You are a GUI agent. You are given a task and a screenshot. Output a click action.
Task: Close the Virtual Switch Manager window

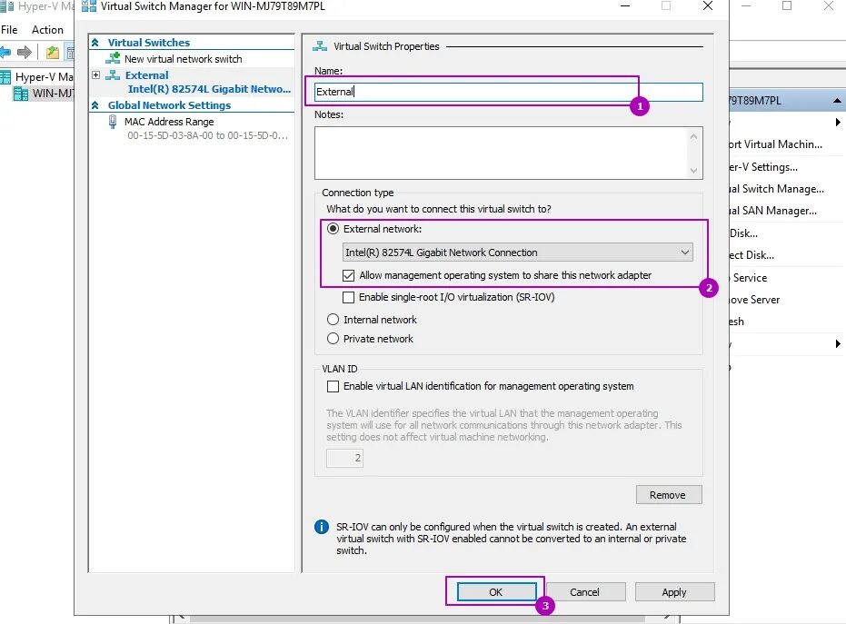coord(708,6)
